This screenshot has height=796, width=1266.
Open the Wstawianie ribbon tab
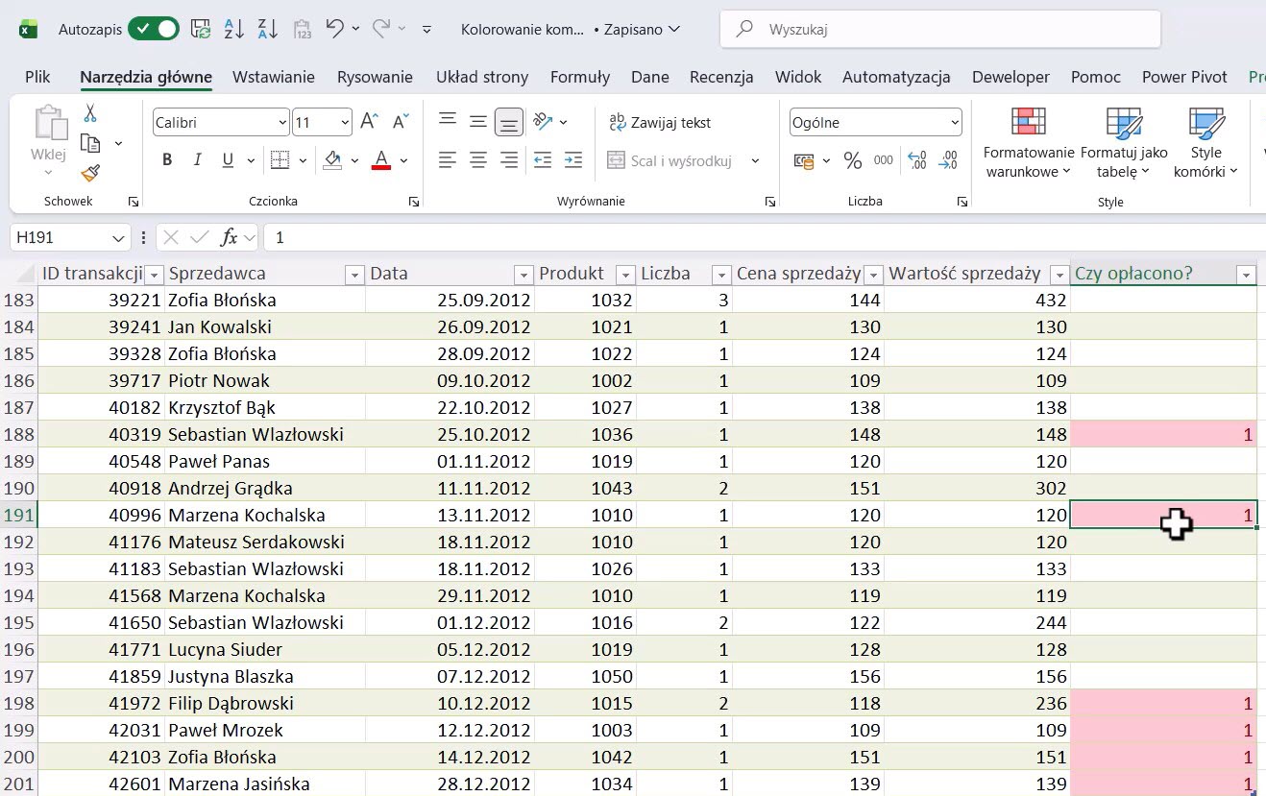pyautogui.click(x=274, y=77)
